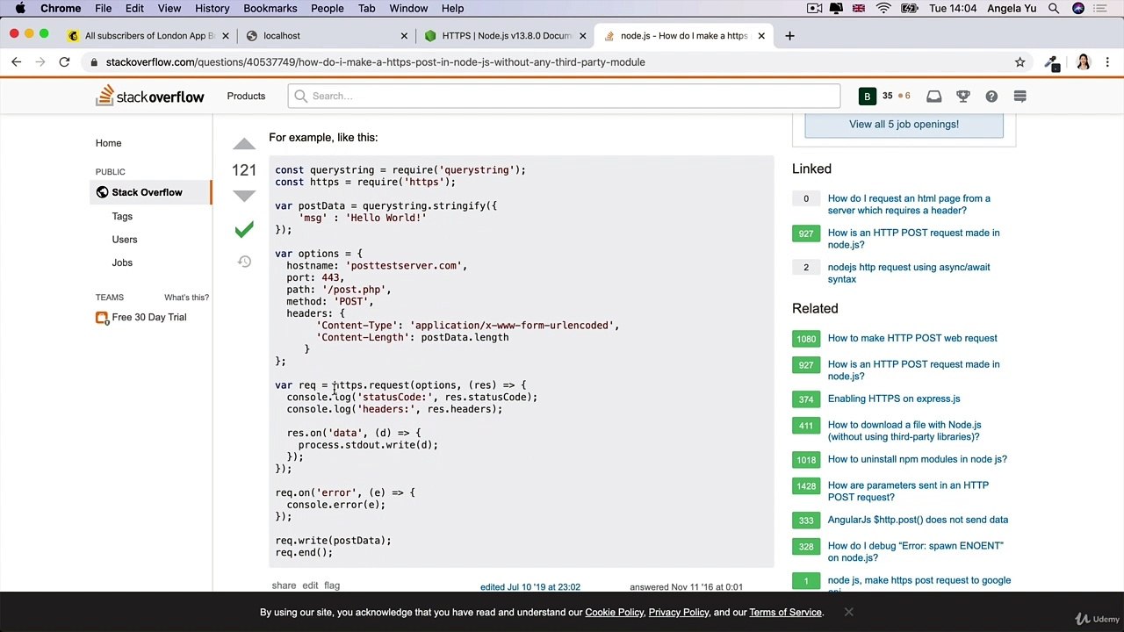The height and width of the screenshot is (632, 1124).
Task: Reload the current page
Action: pyautogui.click(x=64, y=62)
